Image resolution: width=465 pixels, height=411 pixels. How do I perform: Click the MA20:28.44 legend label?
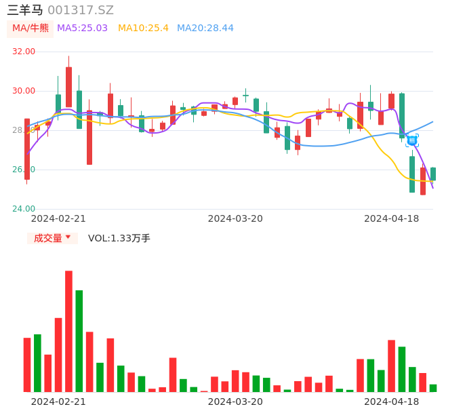(x=205, y=28)
